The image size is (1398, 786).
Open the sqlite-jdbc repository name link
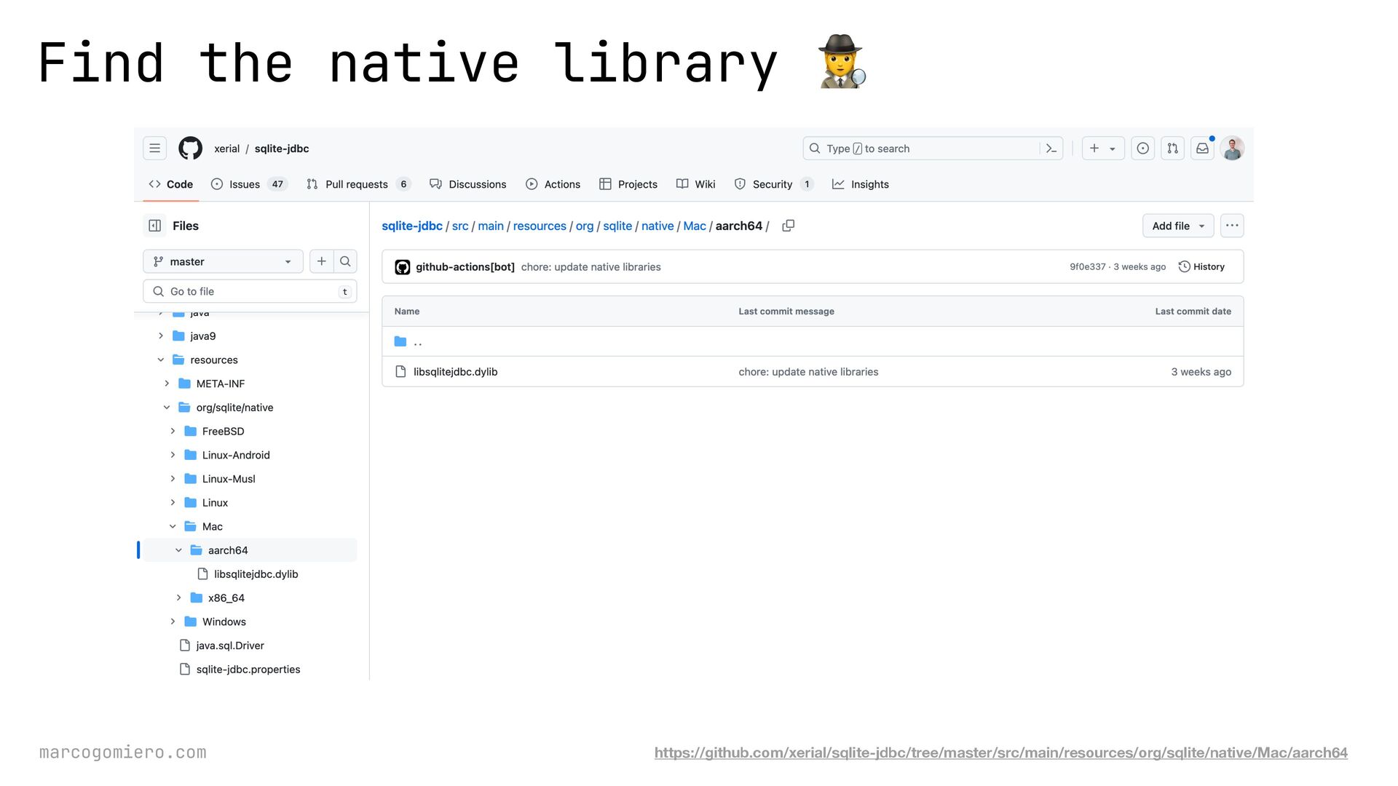pos(282,148)
